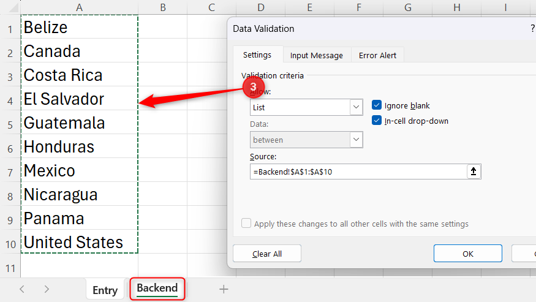
Task: Select row 5 header
Action: [10, 122]
